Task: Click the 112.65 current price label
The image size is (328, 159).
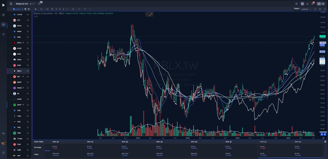Action: 323,36
